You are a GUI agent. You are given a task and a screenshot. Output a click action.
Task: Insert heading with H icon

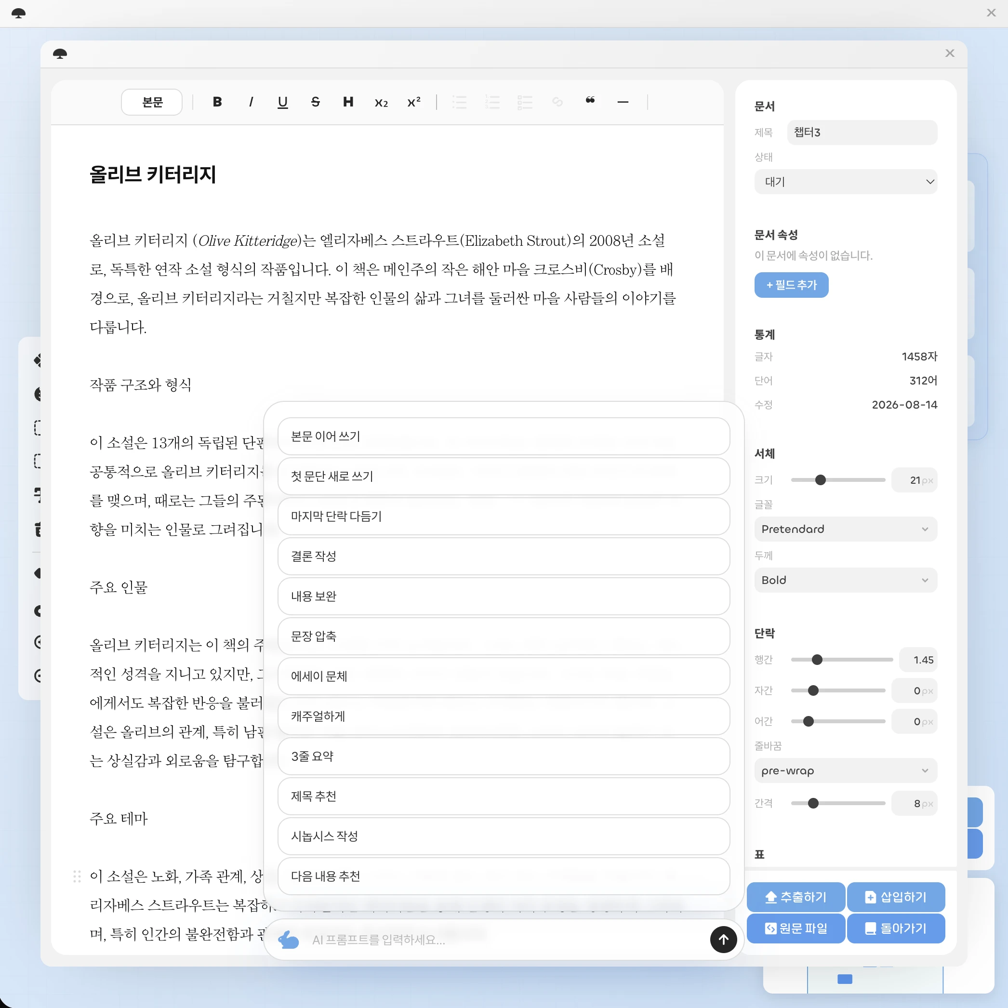pos(348,102)
